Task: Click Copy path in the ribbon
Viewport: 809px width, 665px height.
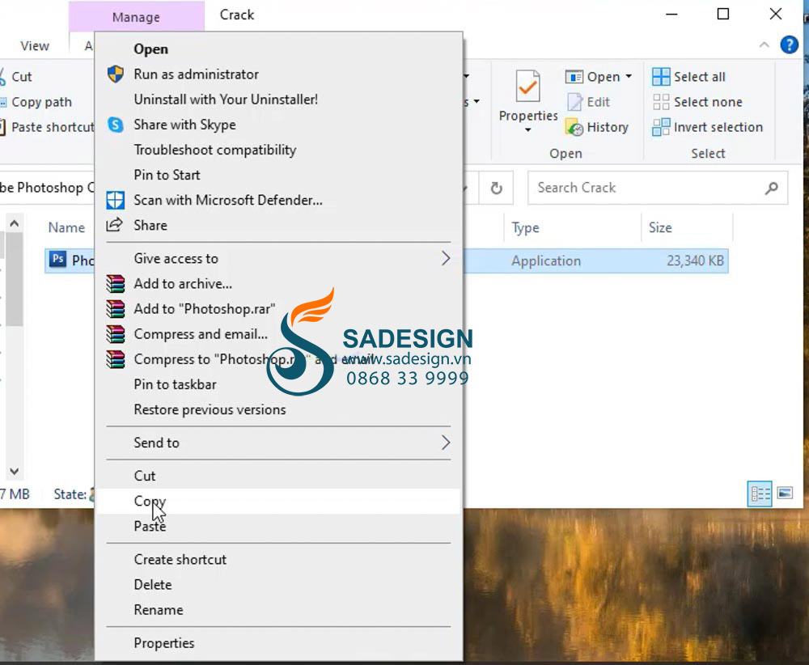Action: coord(36,102)
